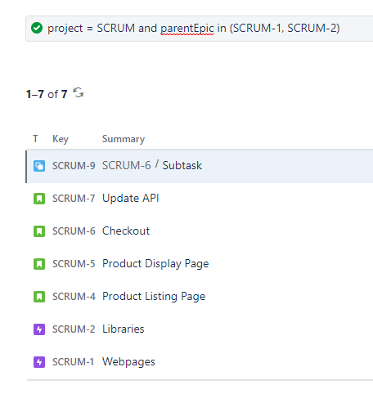This screenshot has width=373, height=394.
Task: Sort by the Key column header
Action: (61, 139)
